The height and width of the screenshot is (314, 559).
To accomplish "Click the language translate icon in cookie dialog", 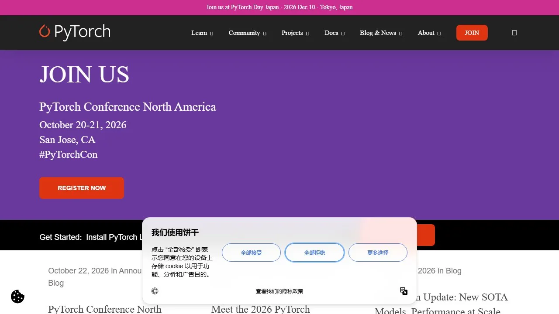I will pos(404,291).
